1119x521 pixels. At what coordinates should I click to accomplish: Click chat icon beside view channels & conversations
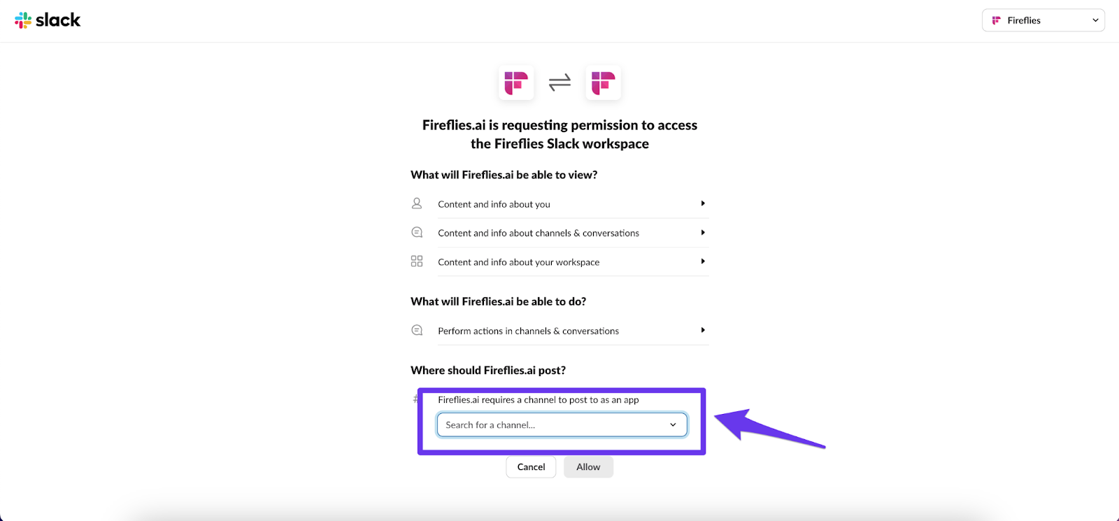[x=417, y=232]
